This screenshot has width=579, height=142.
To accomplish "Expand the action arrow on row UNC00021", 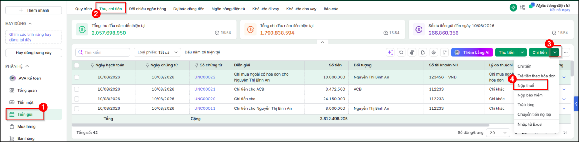I will (564, 89).
